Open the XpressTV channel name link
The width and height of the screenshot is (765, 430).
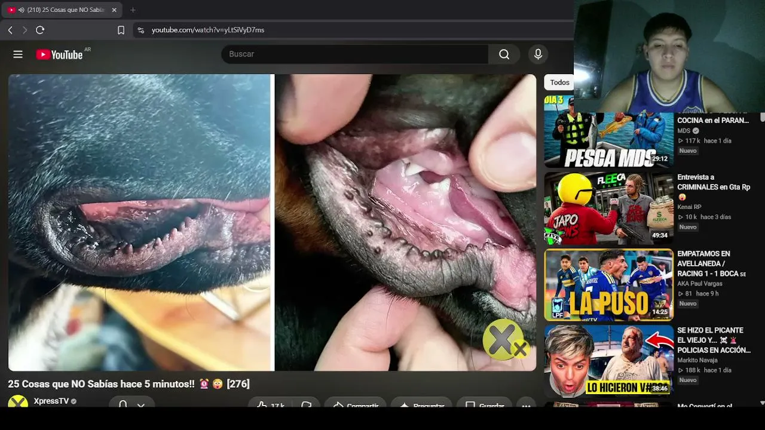51,401
